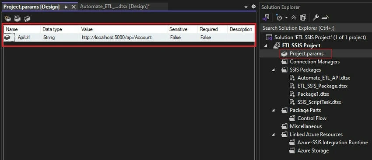Click Solution Explorer switch views icon
This screenshot has width=372, height=160.
(x=266, y=17)
